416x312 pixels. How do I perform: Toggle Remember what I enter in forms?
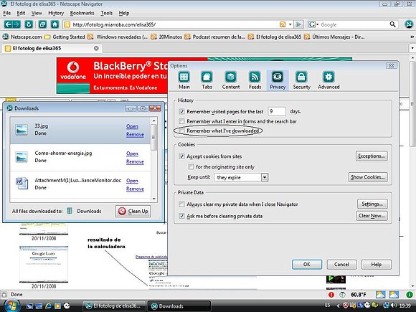181,121
